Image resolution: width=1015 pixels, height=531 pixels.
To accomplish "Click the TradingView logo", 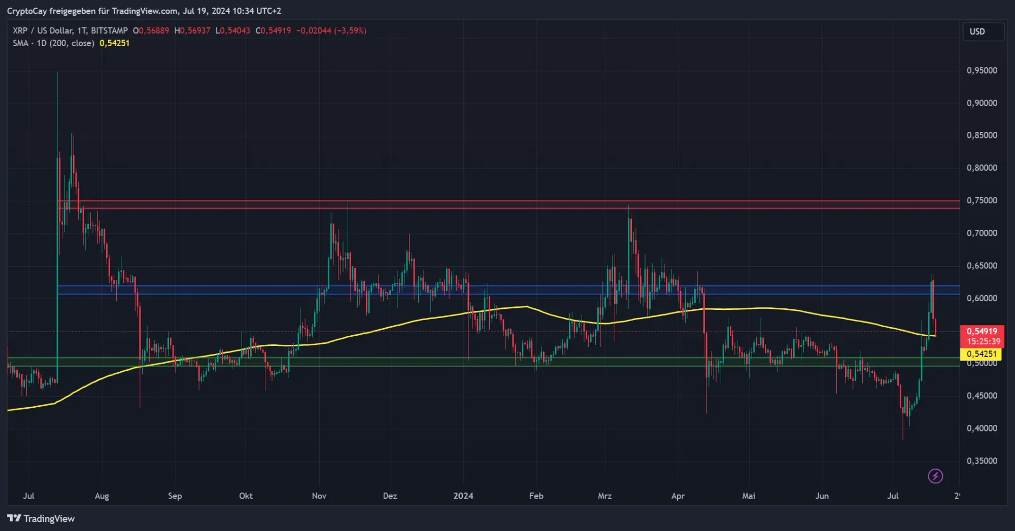I will (x=41, y=518).
